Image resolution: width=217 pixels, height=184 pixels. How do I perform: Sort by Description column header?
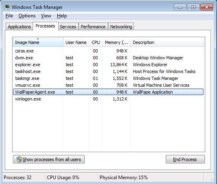167,42
